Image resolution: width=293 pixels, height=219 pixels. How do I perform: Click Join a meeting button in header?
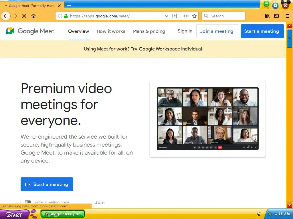tap(217, 31)
